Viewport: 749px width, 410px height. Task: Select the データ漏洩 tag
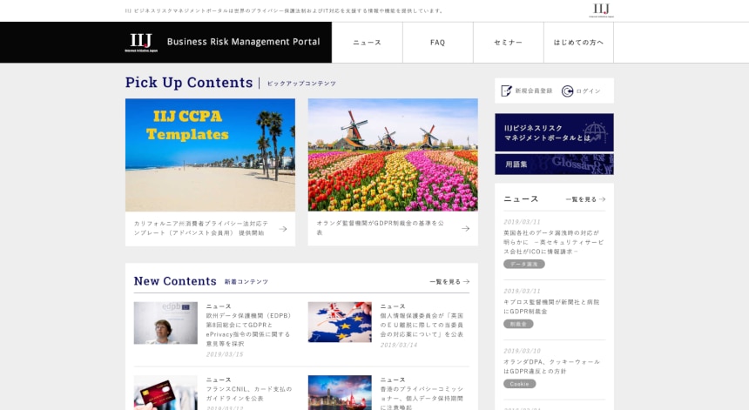click(x=523, y=264)
